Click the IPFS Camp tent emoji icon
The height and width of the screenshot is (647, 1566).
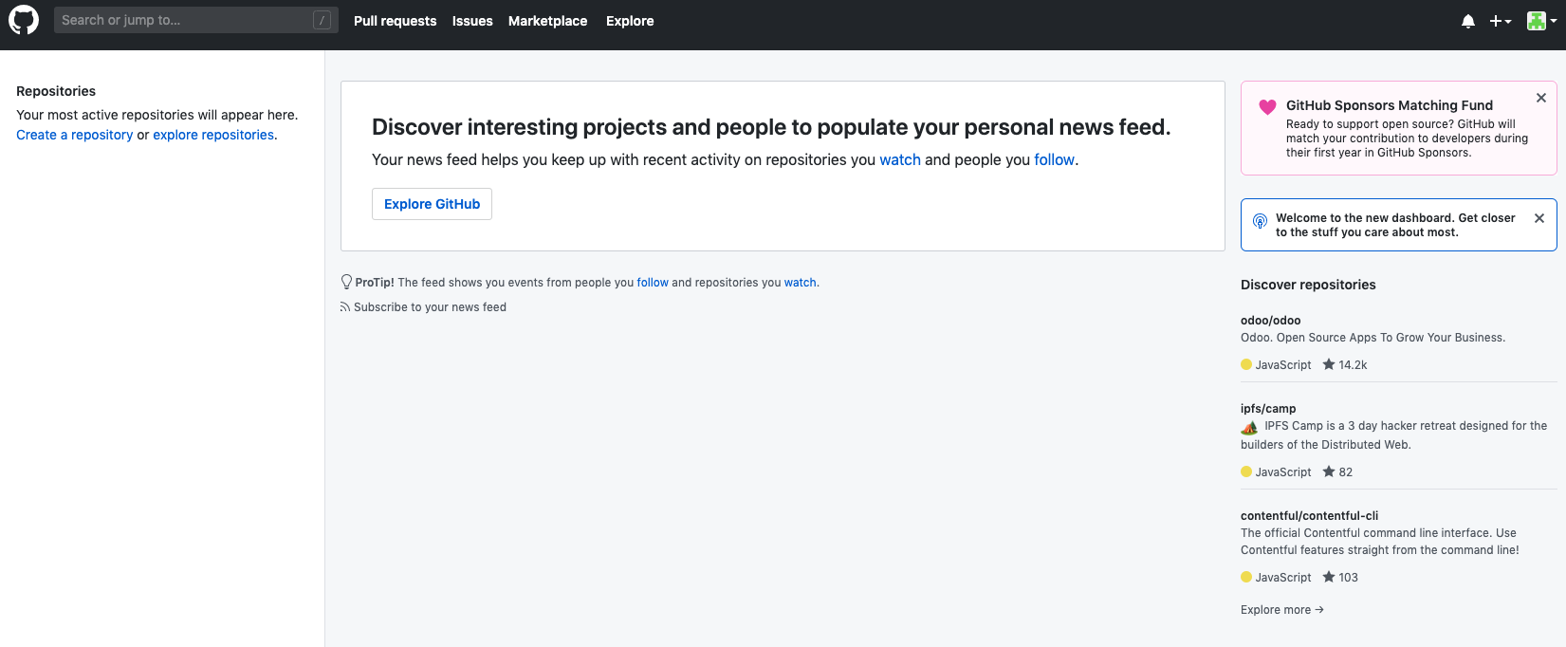coord(1249,427)
